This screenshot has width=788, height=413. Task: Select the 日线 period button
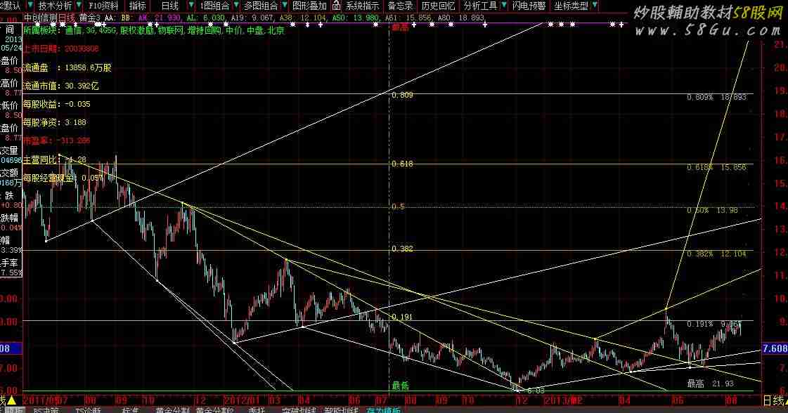pos(170,6)
